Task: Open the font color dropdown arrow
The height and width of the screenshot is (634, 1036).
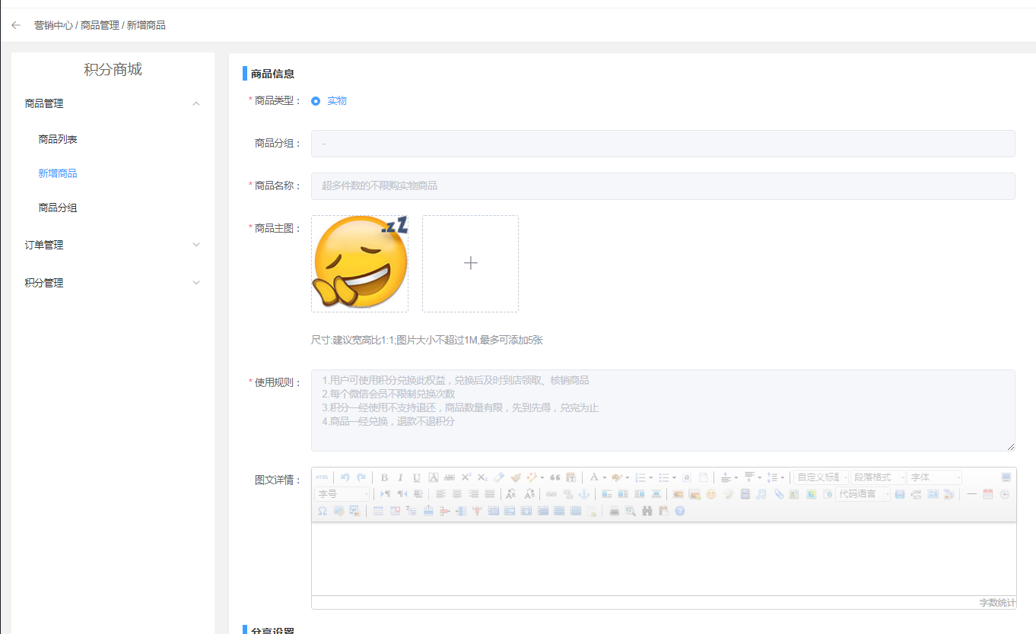Action: (x=605, y=478)
